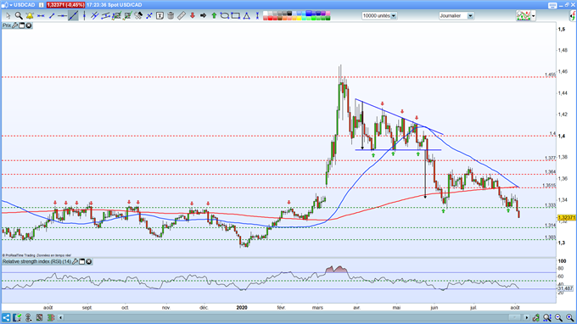Maximize the Prix price panel
Image resolution: width=577 pixels, height=324 pixels.
tap(22, 25)
